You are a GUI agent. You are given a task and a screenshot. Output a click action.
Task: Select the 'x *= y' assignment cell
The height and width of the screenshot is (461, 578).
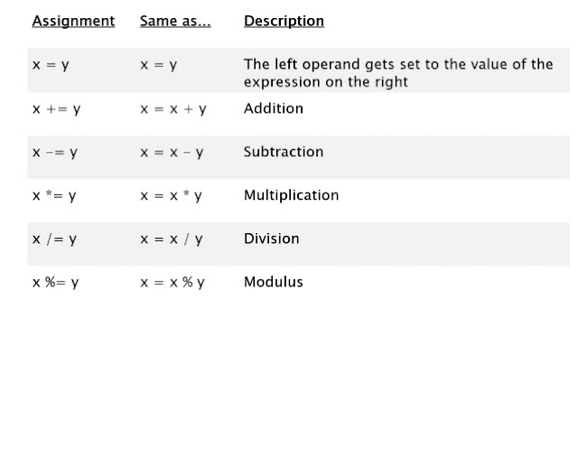(54, 196)
